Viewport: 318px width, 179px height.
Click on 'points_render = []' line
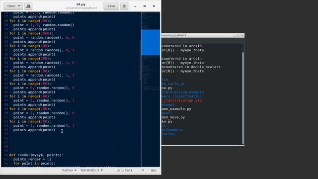click(x=32, y=159)
